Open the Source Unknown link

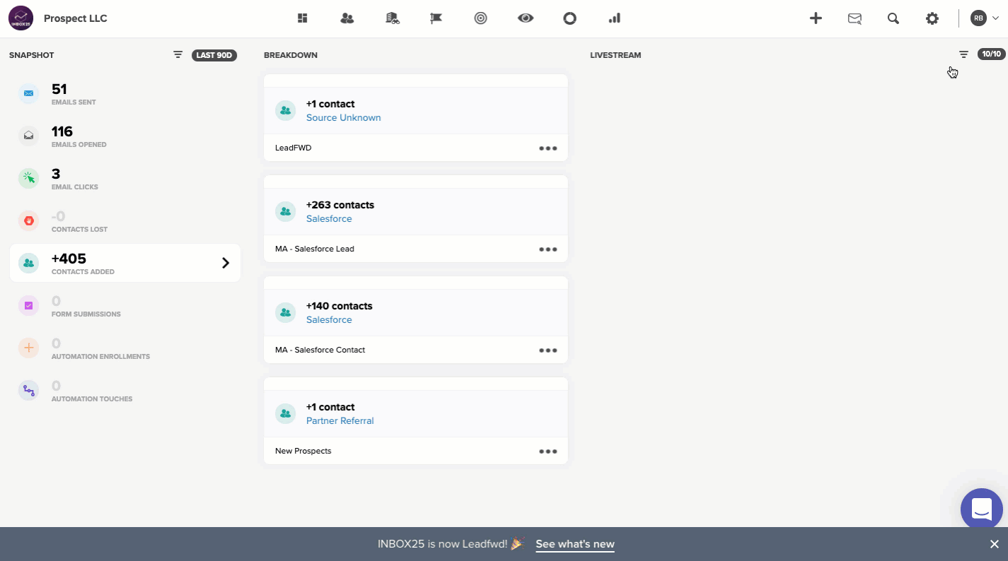pyautogui.click(x=343, y=118)
